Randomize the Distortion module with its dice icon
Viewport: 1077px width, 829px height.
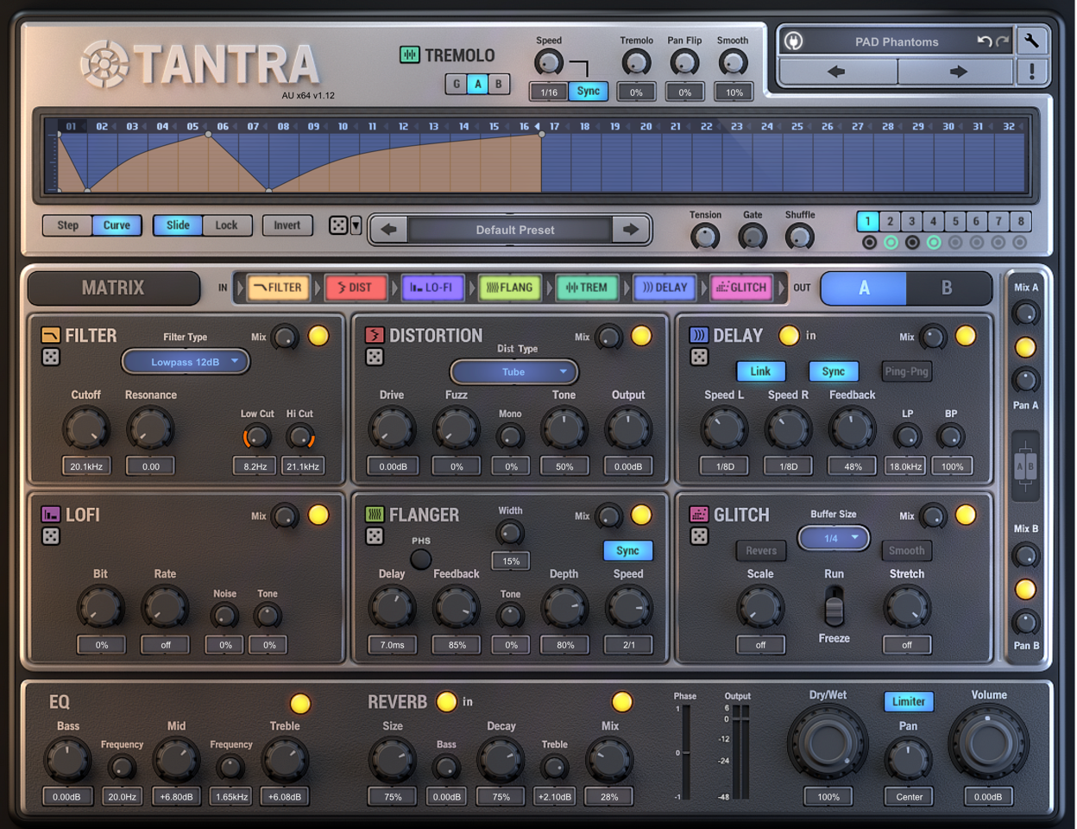(x=375, y=356)
